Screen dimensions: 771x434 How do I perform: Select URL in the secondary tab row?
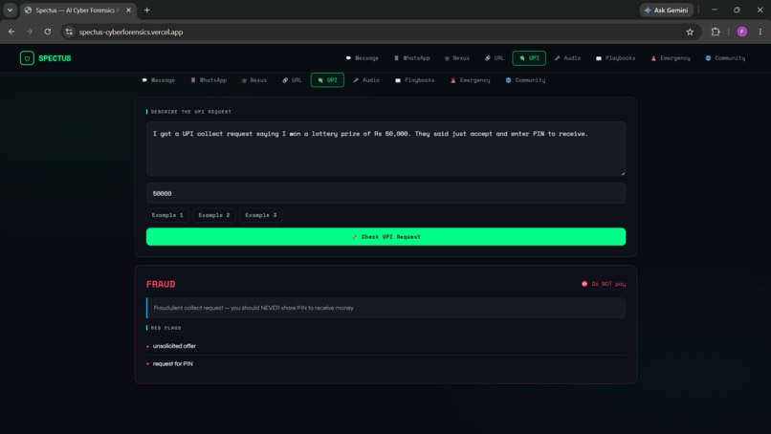click(x=292, y=80)
